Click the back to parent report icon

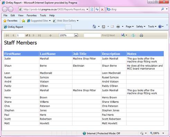click(x=50, y=35)
